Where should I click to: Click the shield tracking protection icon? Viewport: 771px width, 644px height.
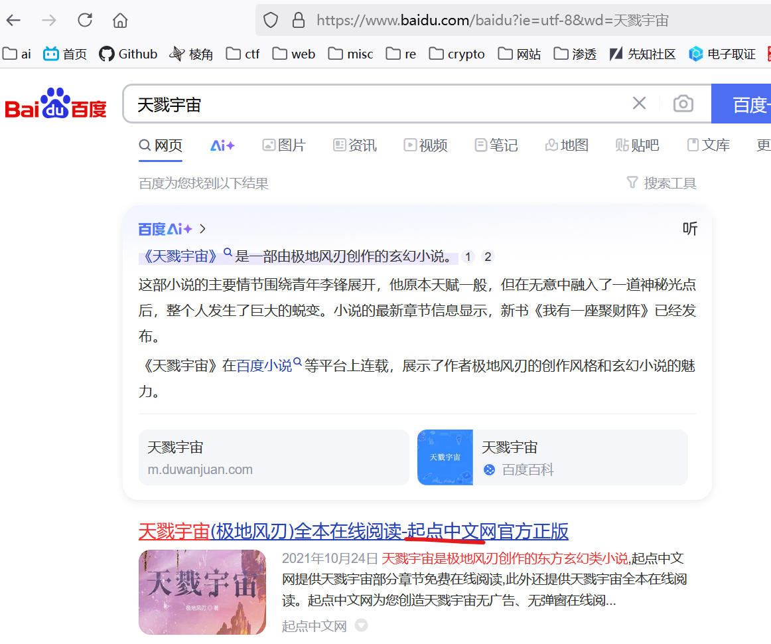click(x=271, y=20)
